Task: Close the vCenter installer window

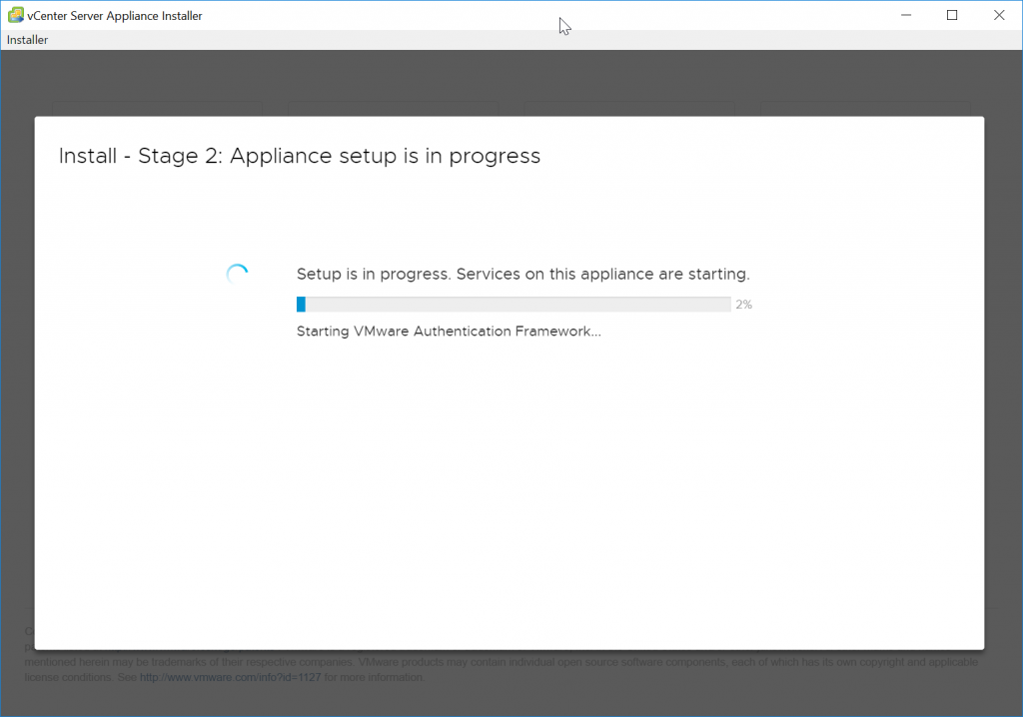Action: click(999, 15)
